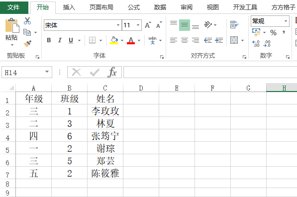Increase decimal places
Image resolution: width=297 pixels, height=197 pixels.
[x=256, y=44]
